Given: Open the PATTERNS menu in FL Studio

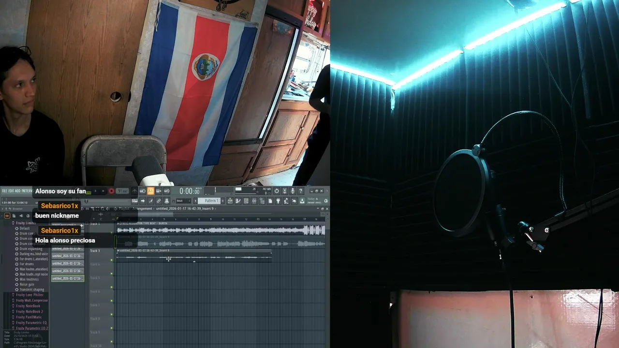Looking at the screenshot, I should 27,191.
